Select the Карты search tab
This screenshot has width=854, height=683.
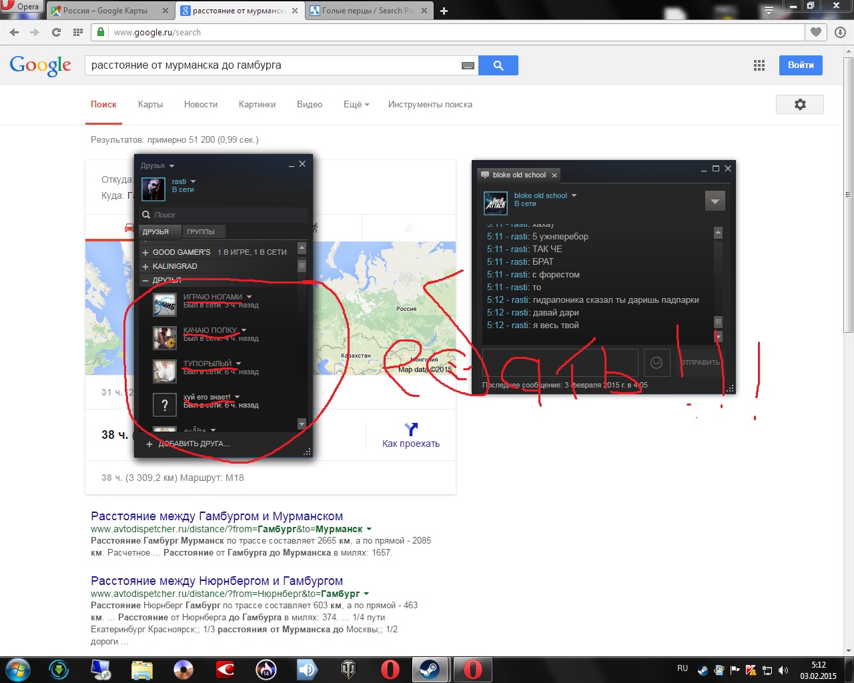[x=150, y=104]
